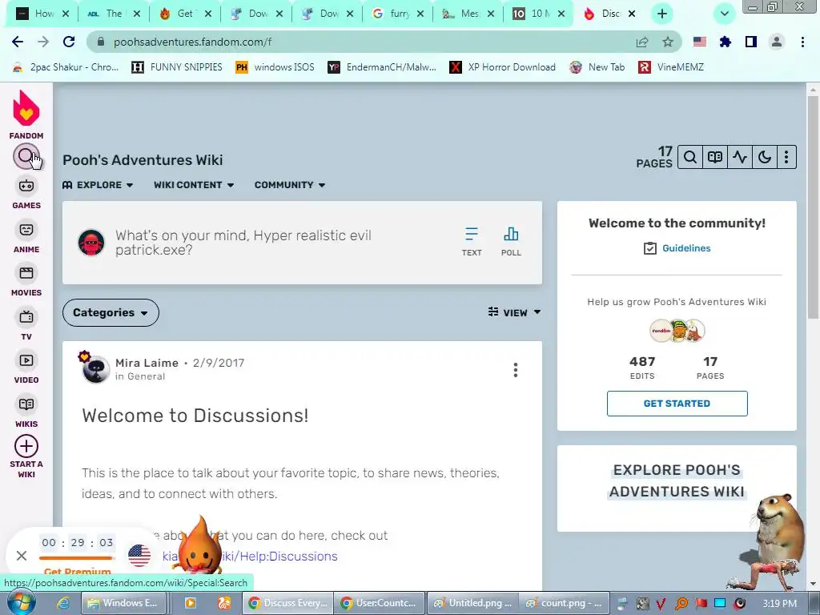Open the Windows Explorer taskbar item
Viewport: 820px width, 615px height.
[x=124, y=603]
